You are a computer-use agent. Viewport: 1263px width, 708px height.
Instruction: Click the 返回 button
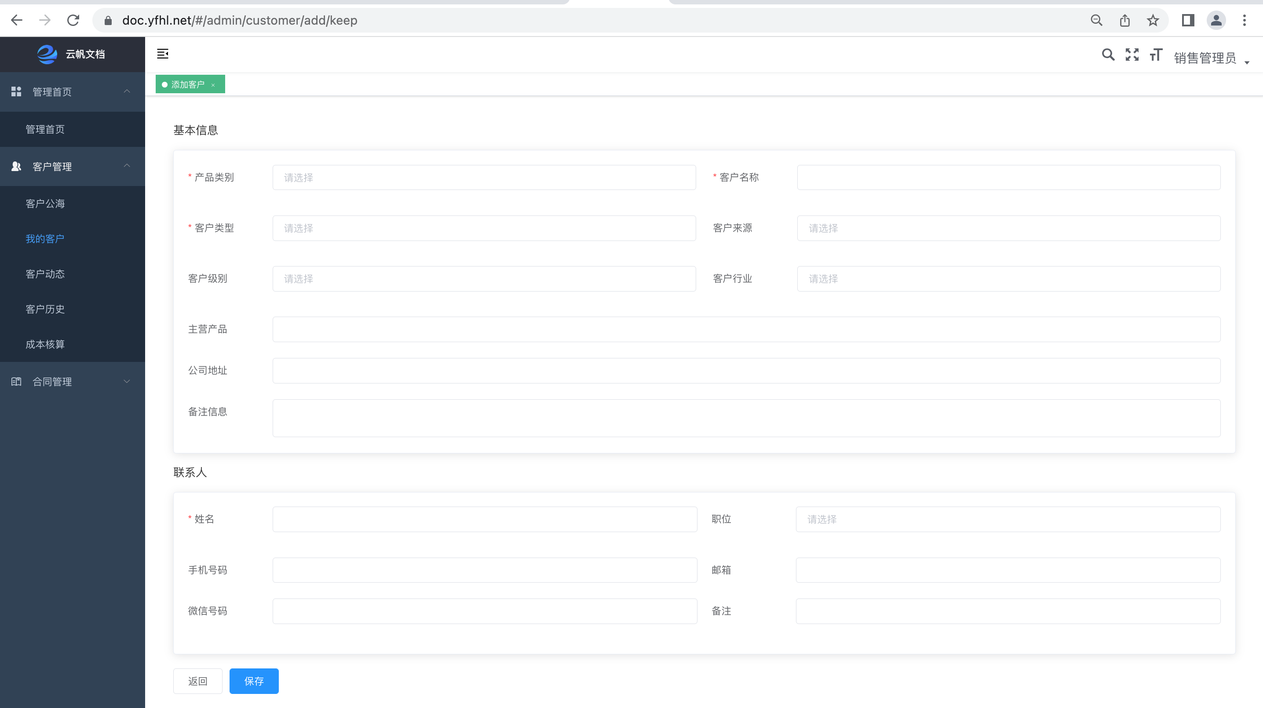pyautogui.click(x=197, y=681)
